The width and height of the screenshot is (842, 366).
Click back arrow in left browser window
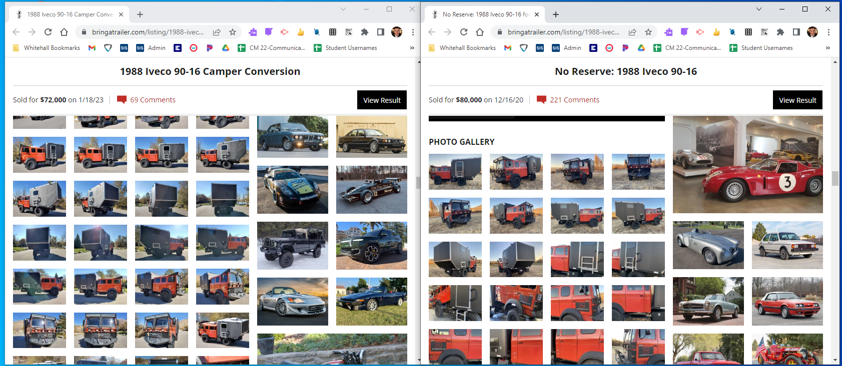click(16, 32)
